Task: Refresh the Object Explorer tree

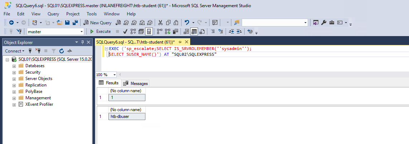Action: click(x=61, y=51)
